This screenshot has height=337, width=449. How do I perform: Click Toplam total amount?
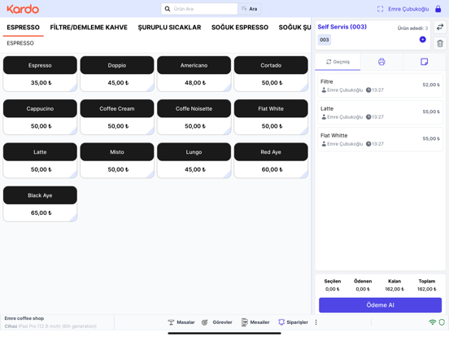tap(427, 289)
